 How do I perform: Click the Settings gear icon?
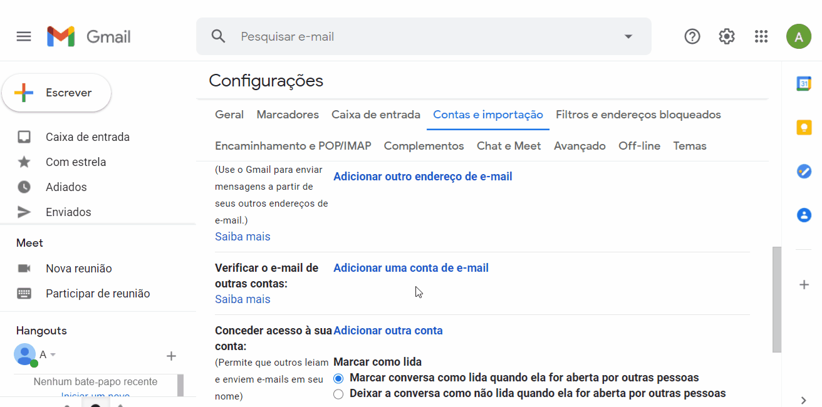click(727, 36)
